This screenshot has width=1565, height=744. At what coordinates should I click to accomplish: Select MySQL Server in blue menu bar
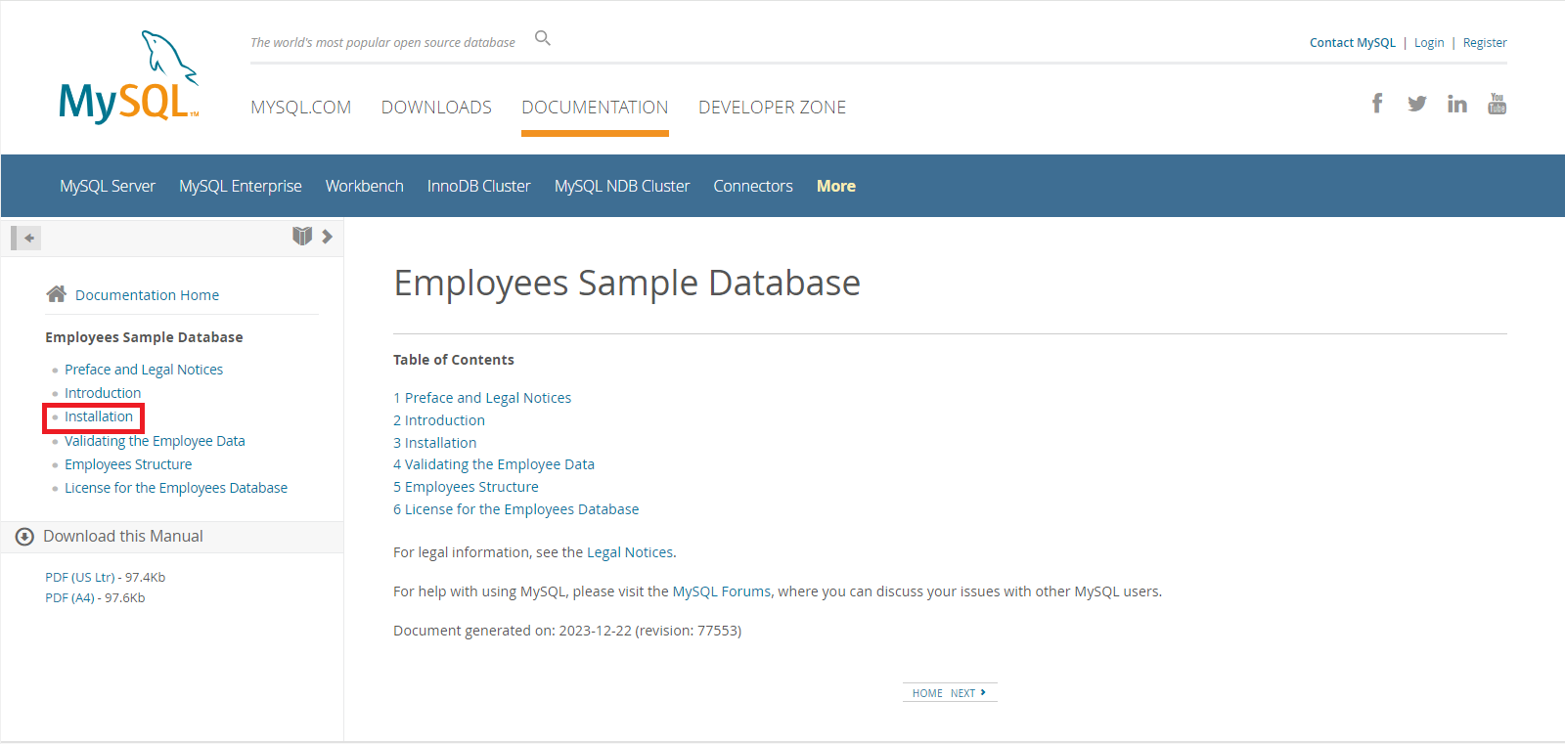108,186
